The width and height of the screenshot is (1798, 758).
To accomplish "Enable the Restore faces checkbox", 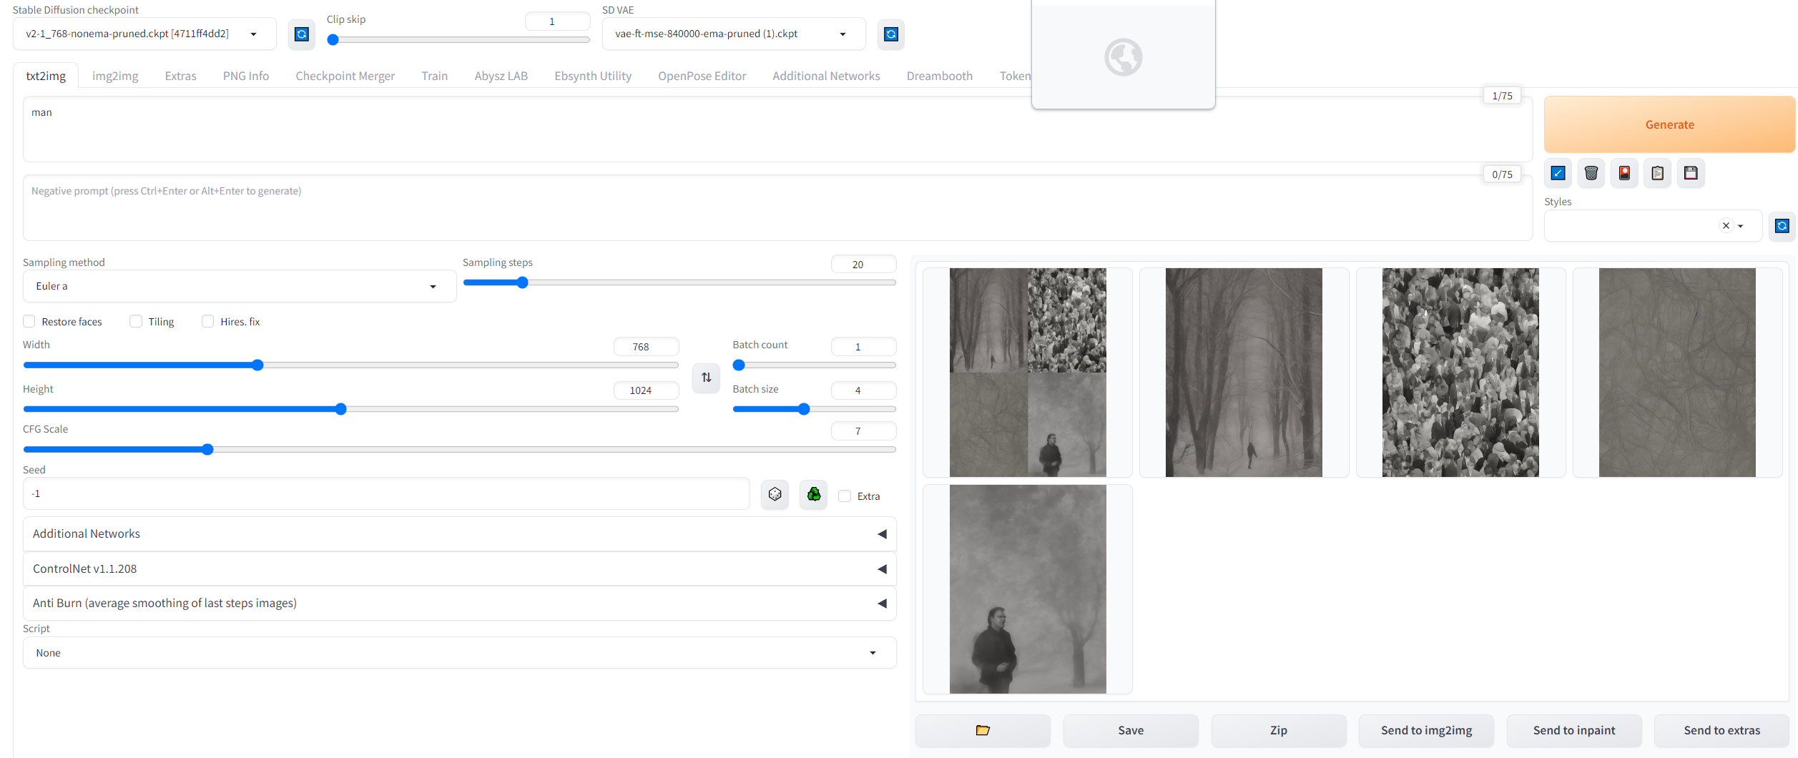I will (29, 321).
